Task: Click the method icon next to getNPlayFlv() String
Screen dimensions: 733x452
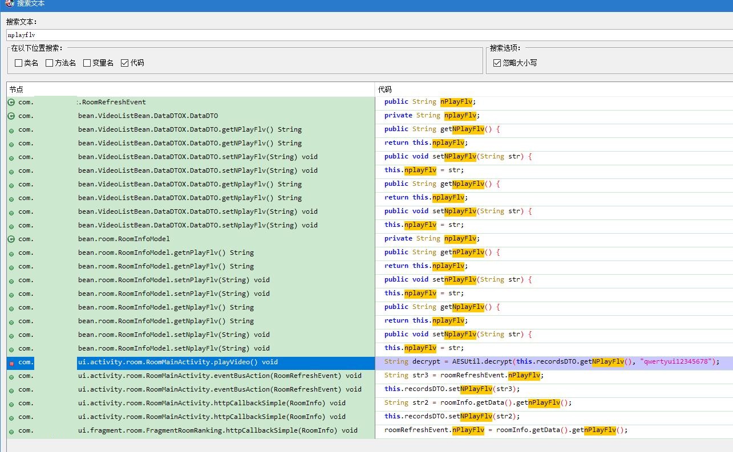Action: pos(11,129)
